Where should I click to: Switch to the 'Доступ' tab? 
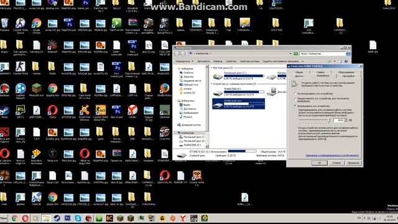click(299, 76)
